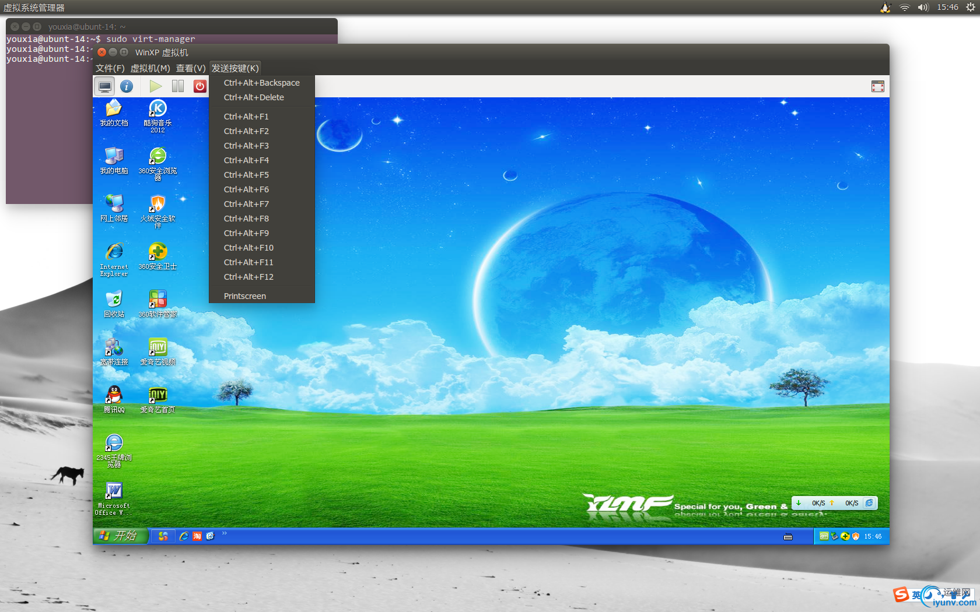The width and height of the screenshot is (980, 612).
Task: Select the 网上邻居 desktop icon
Action: tap(114, 209)
